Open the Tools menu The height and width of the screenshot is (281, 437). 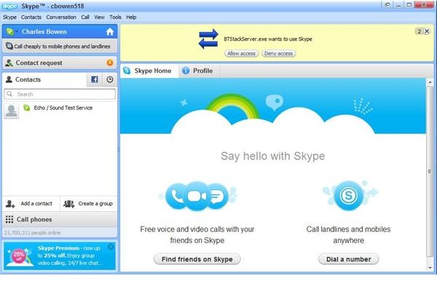point(115,17)
